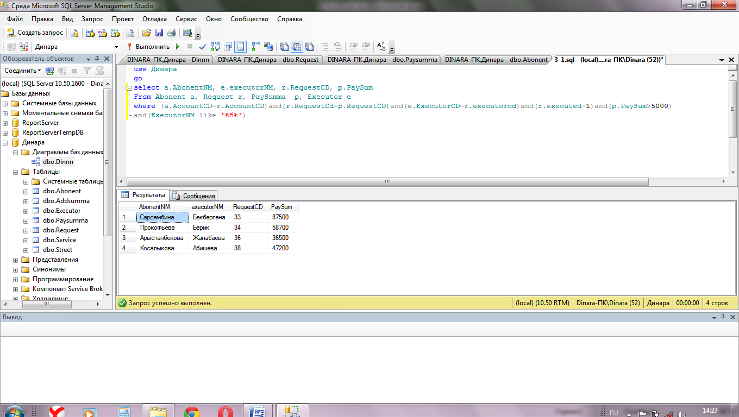Select results to grid mode
This screenshot has width=739, height=417.
coord(297,47)
